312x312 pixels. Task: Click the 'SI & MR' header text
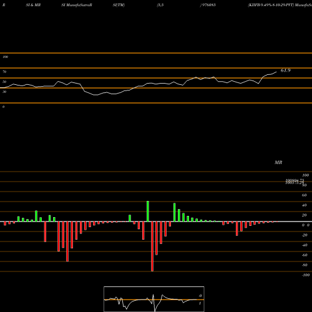33,5
